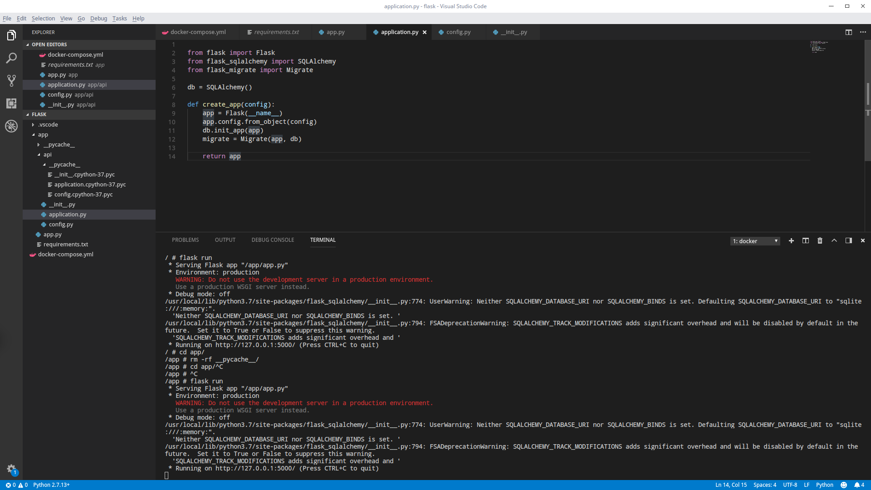
Task: Open notifications bell in status bar
Action: 859,485
